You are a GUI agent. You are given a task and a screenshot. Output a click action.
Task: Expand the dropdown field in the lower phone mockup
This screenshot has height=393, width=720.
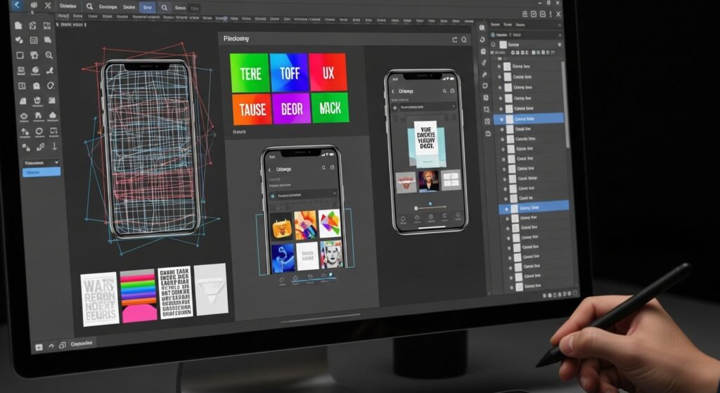pos(304,194)
